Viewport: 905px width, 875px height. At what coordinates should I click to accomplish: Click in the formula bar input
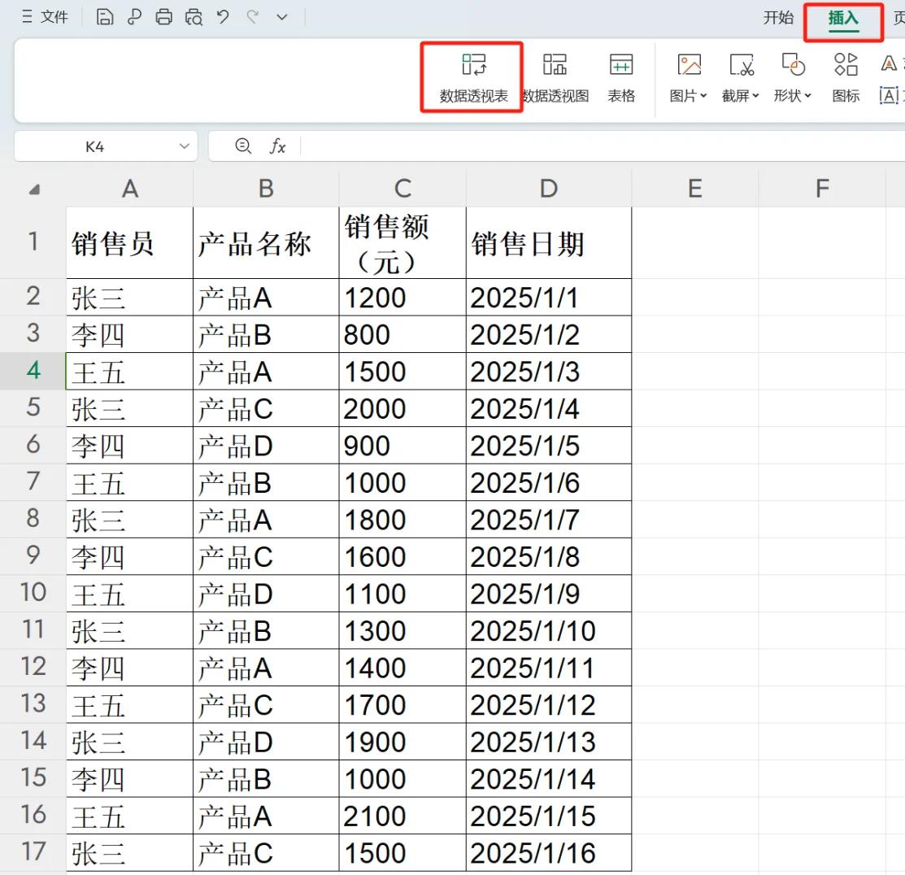point(602,146)
